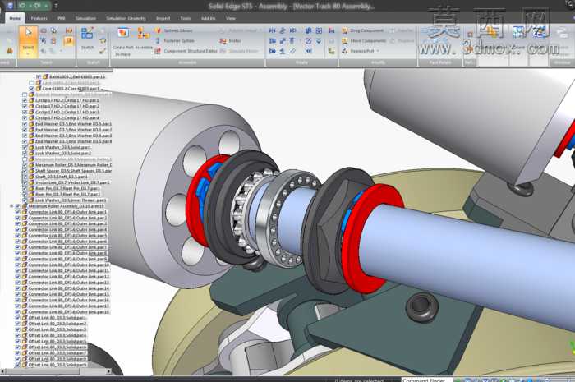Viewport: 575px width, 382px height.
Task: Click the Move Component icon
Action: point(345,41)
